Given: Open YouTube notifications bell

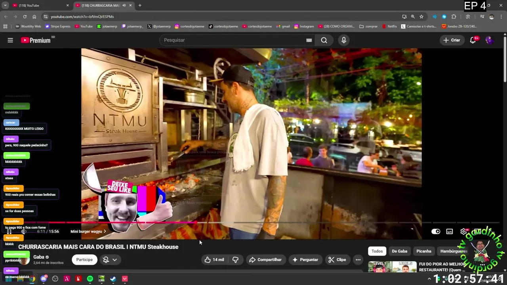Looking at the screenshot, I should click(x=473, y=40).
